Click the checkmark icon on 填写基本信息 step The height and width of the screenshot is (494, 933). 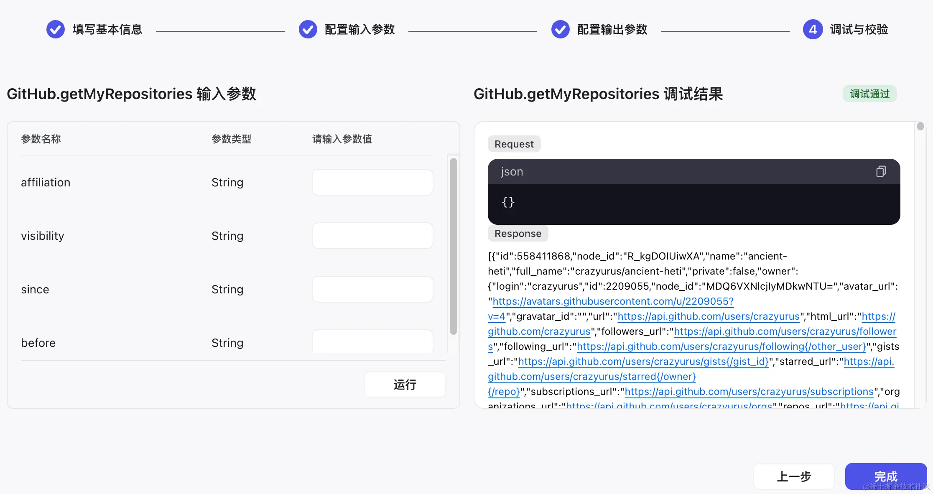pyautogui.click(x=55, y=29)
